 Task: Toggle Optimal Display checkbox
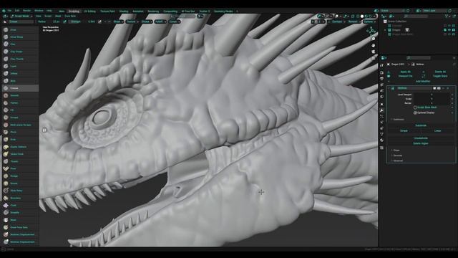coord(415,113)
